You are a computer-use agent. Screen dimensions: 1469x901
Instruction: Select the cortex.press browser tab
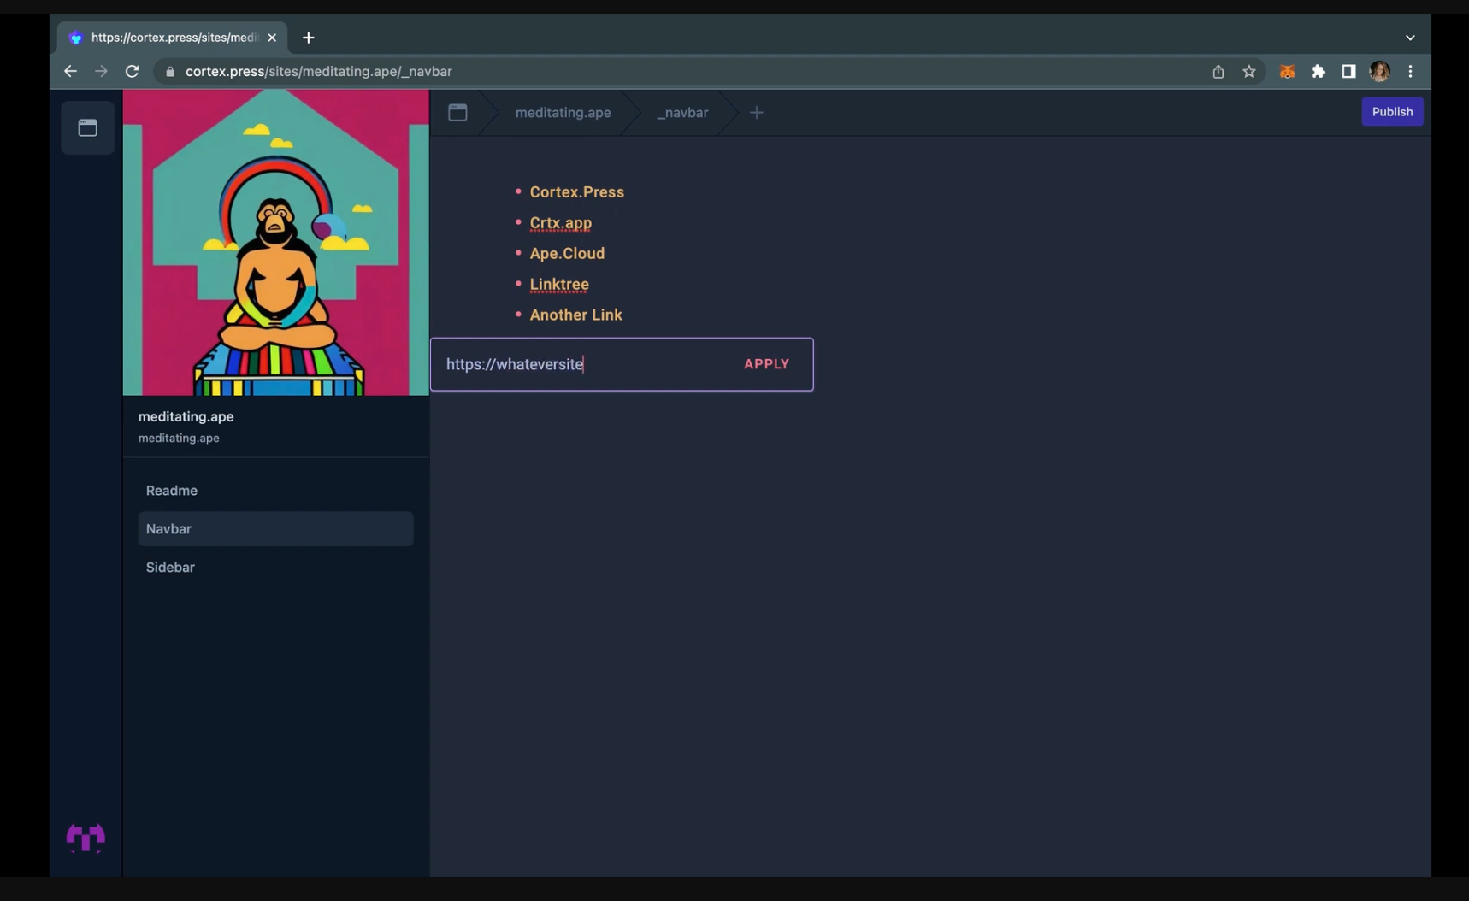pyautogui.click(x=173, y=38)
